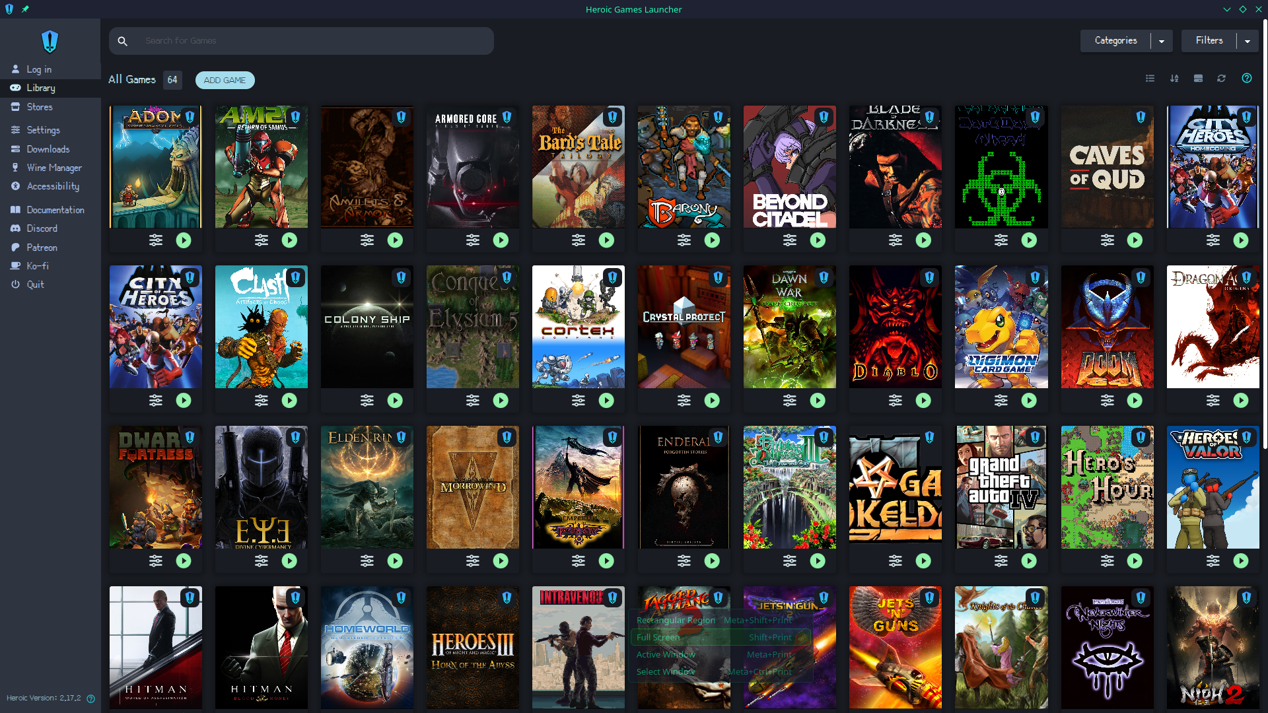Viewport: 1268px width, 713px height.
Task: Click the ADD GAME button
Action: click(x=225, y=80)
